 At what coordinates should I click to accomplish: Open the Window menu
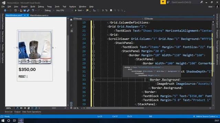coord(82,6)
